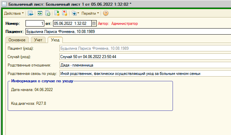Open the calendar picker beside the date field

point(94,24)
